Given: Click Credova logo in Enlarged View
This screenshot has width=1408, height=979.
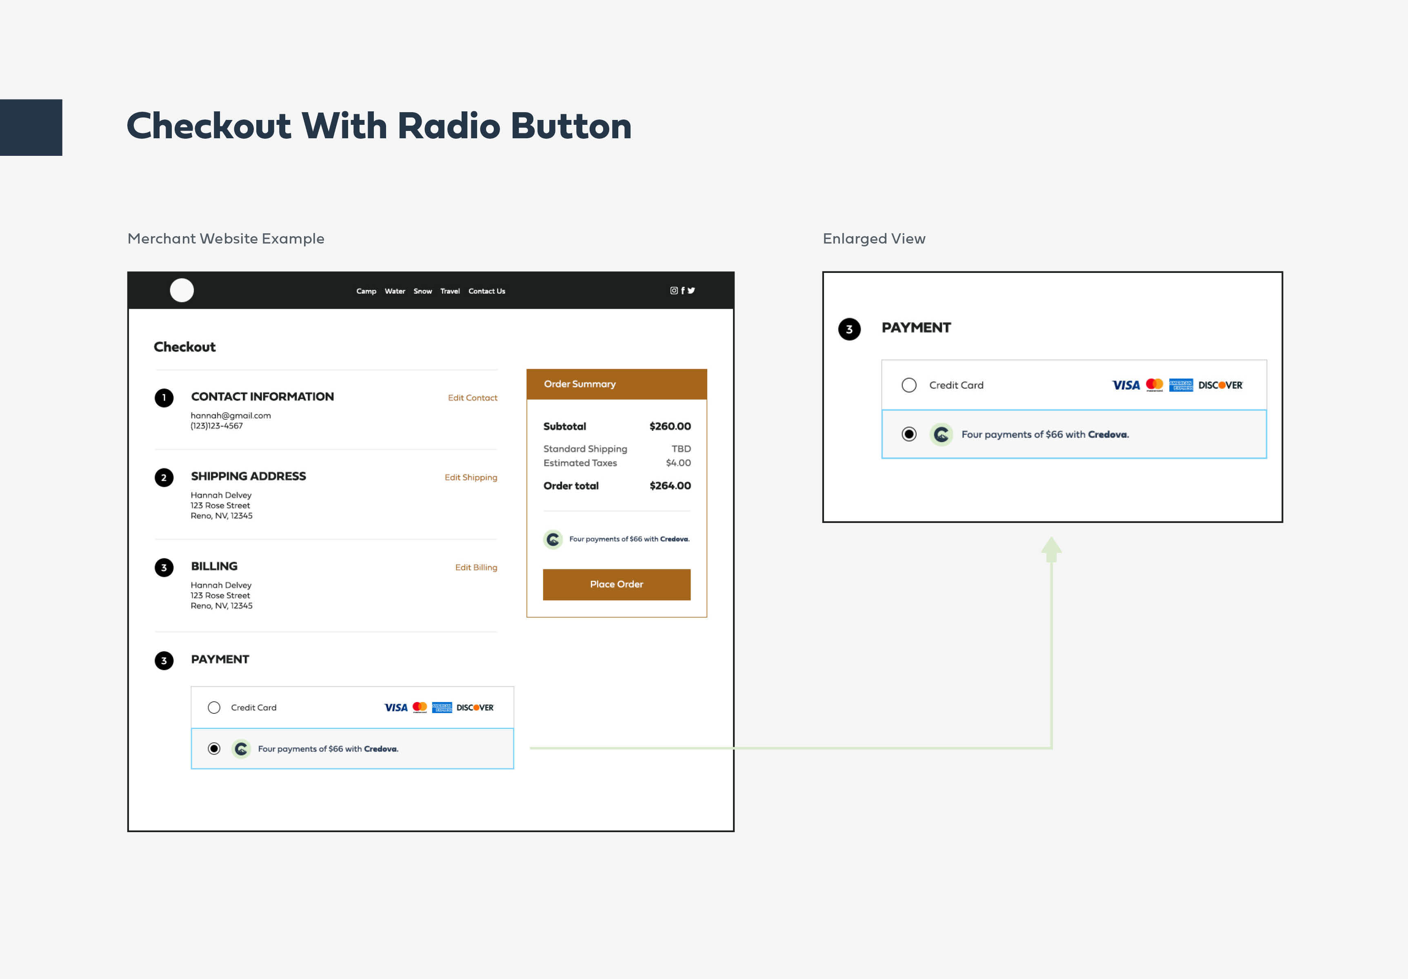Looking at the screenshot, I should [942, 434].
